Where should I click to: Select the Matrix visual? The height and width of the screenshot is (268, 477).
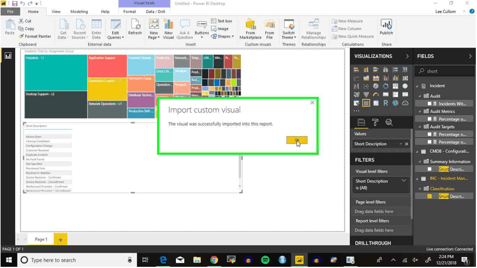pyautogui.click(x=376, y=103)
